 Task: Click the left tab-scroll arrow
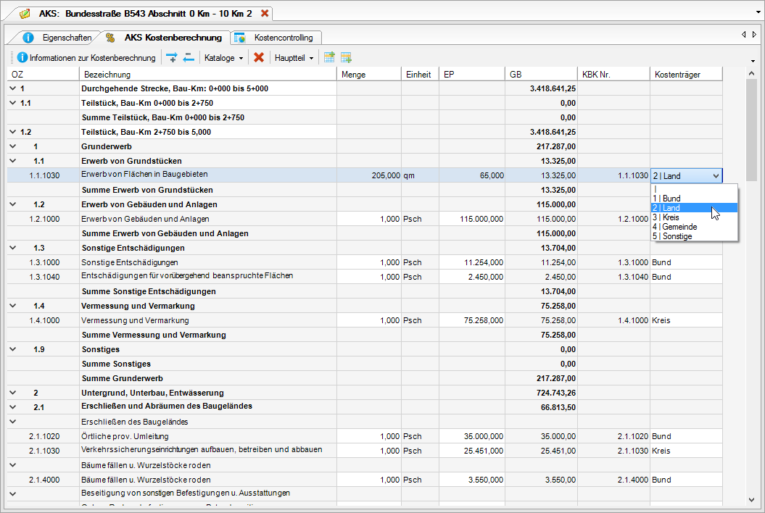coord(743,35)
